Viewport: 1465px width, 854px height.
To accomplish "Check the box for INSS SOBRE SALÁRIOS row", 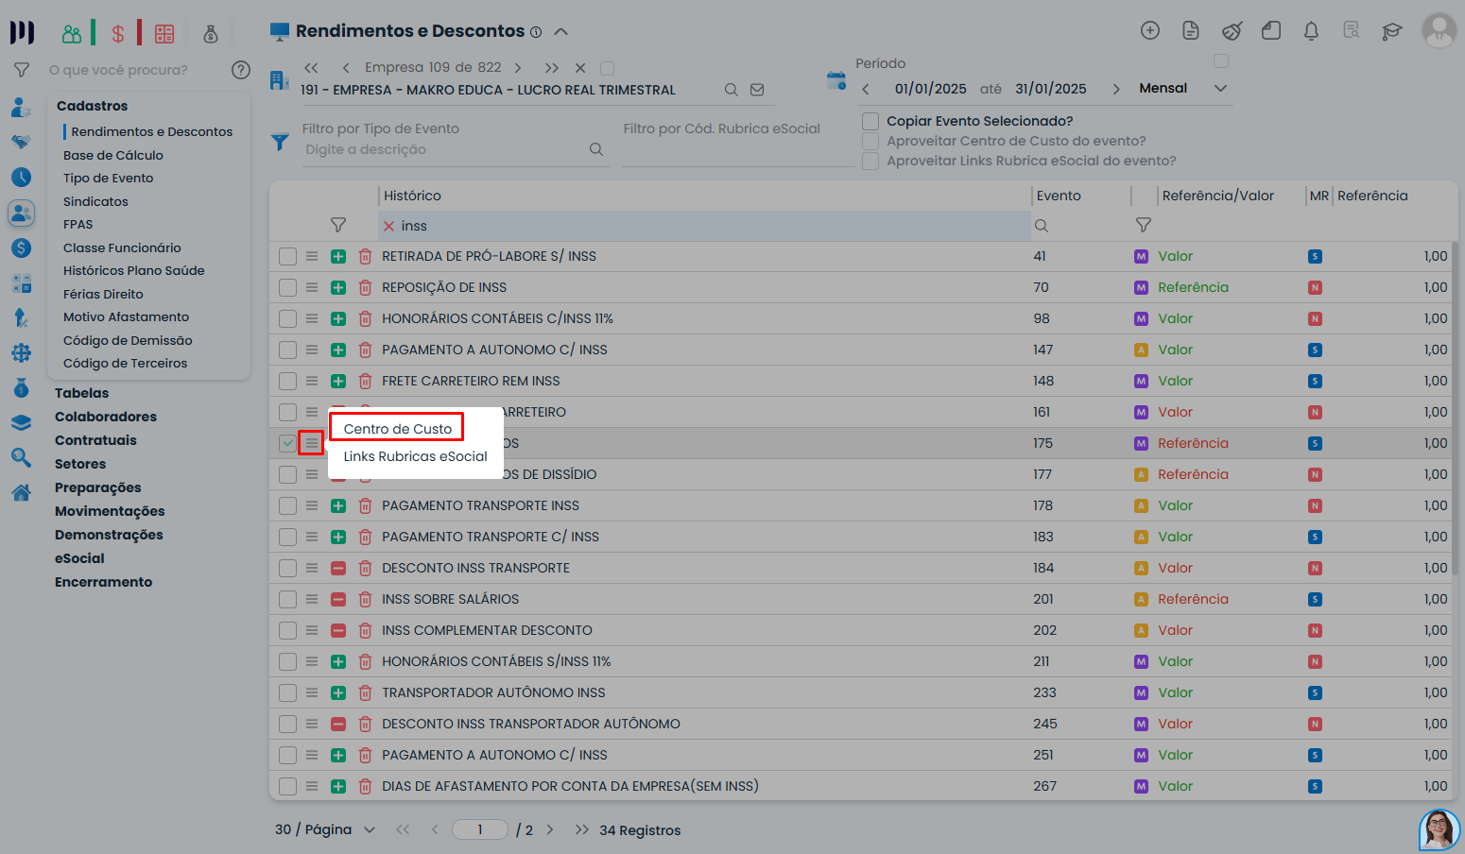I will coord(287,599).
